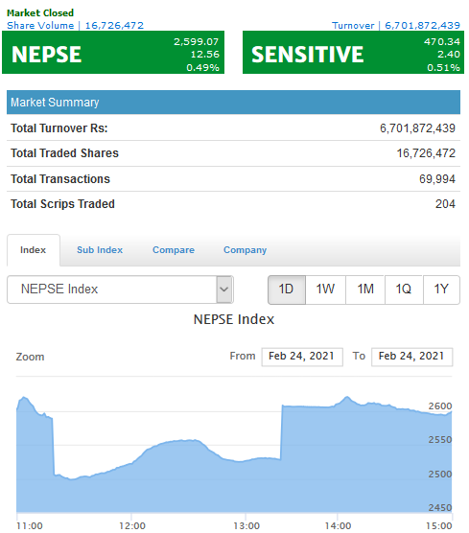The width and height of the screenshot is (469, 533).
Task: Select the 1W range button
Action: click(x=325, y=290)
